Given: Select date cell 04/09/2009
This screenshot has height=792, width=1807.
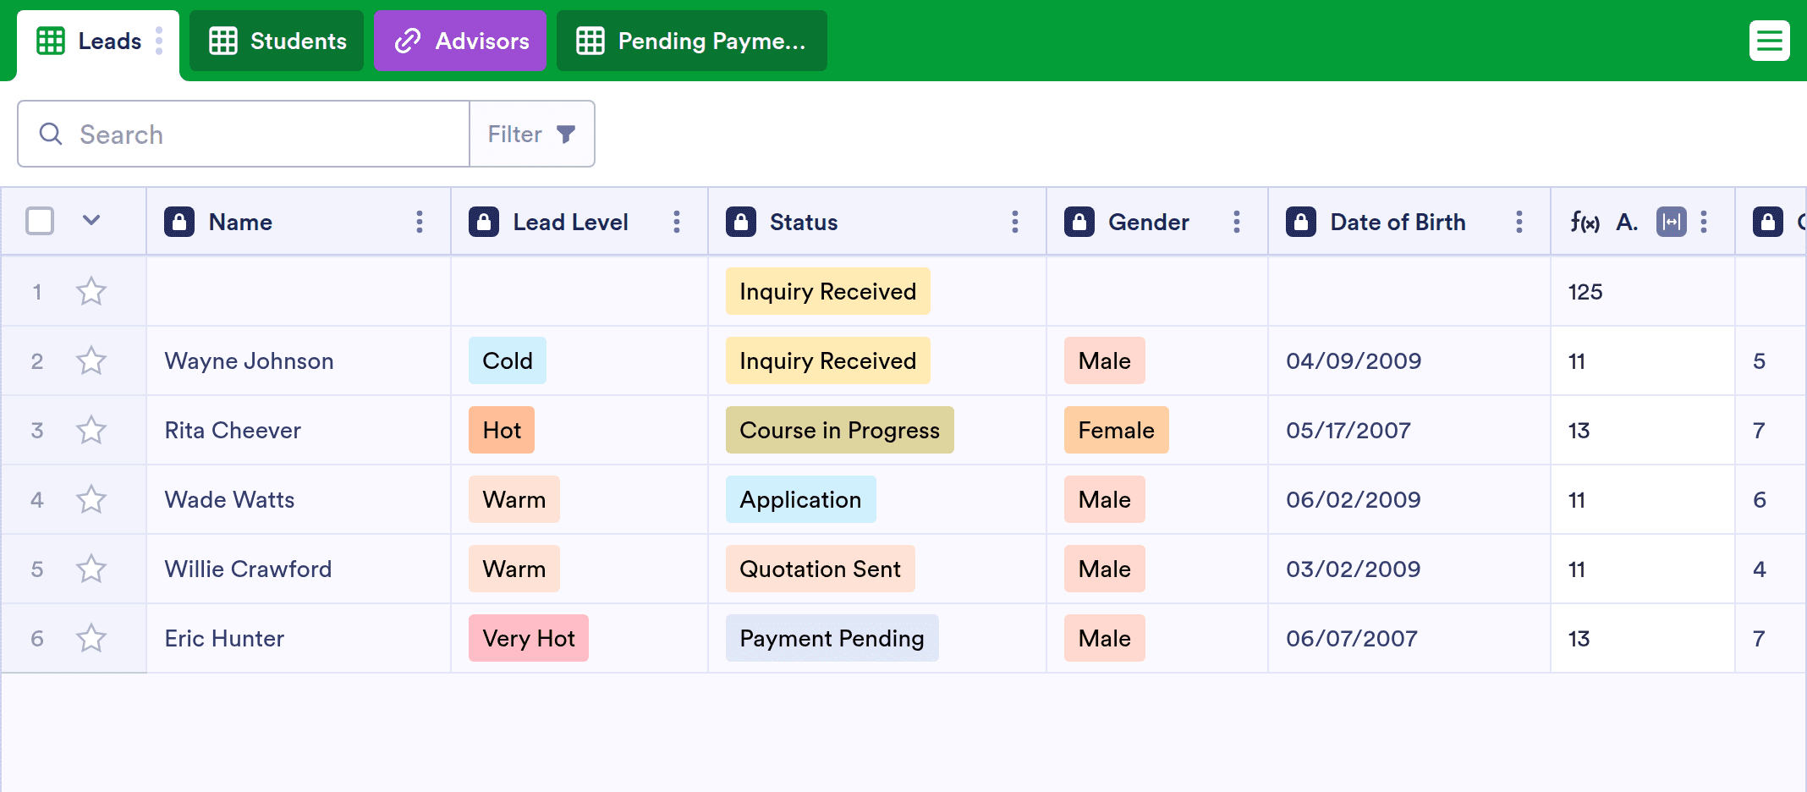Looking at the screenshot, I should coord(1409,360).
